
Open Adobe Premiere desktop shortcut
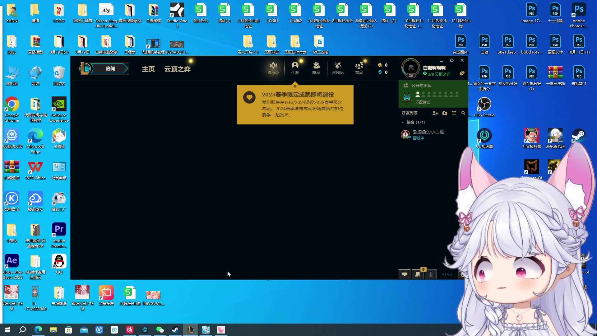tap(59, 235)
